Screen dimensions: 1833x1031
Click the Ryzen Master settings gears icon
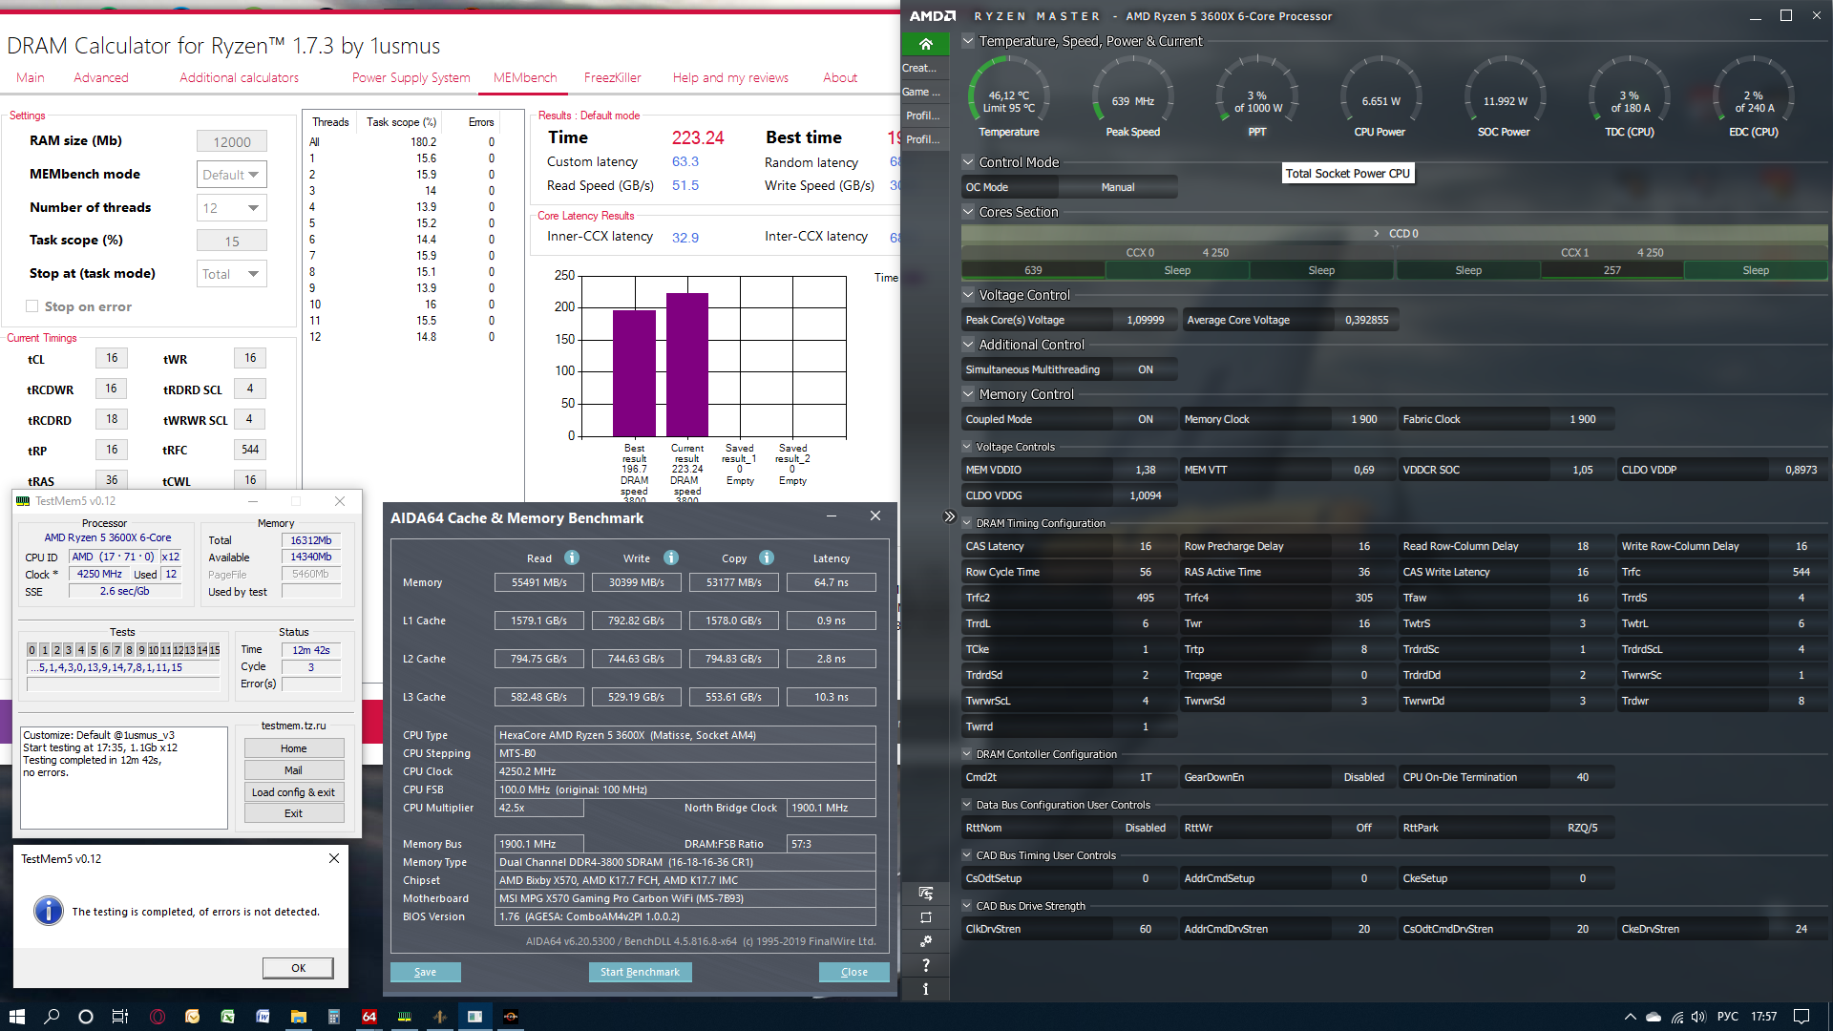tap(925, 941)
